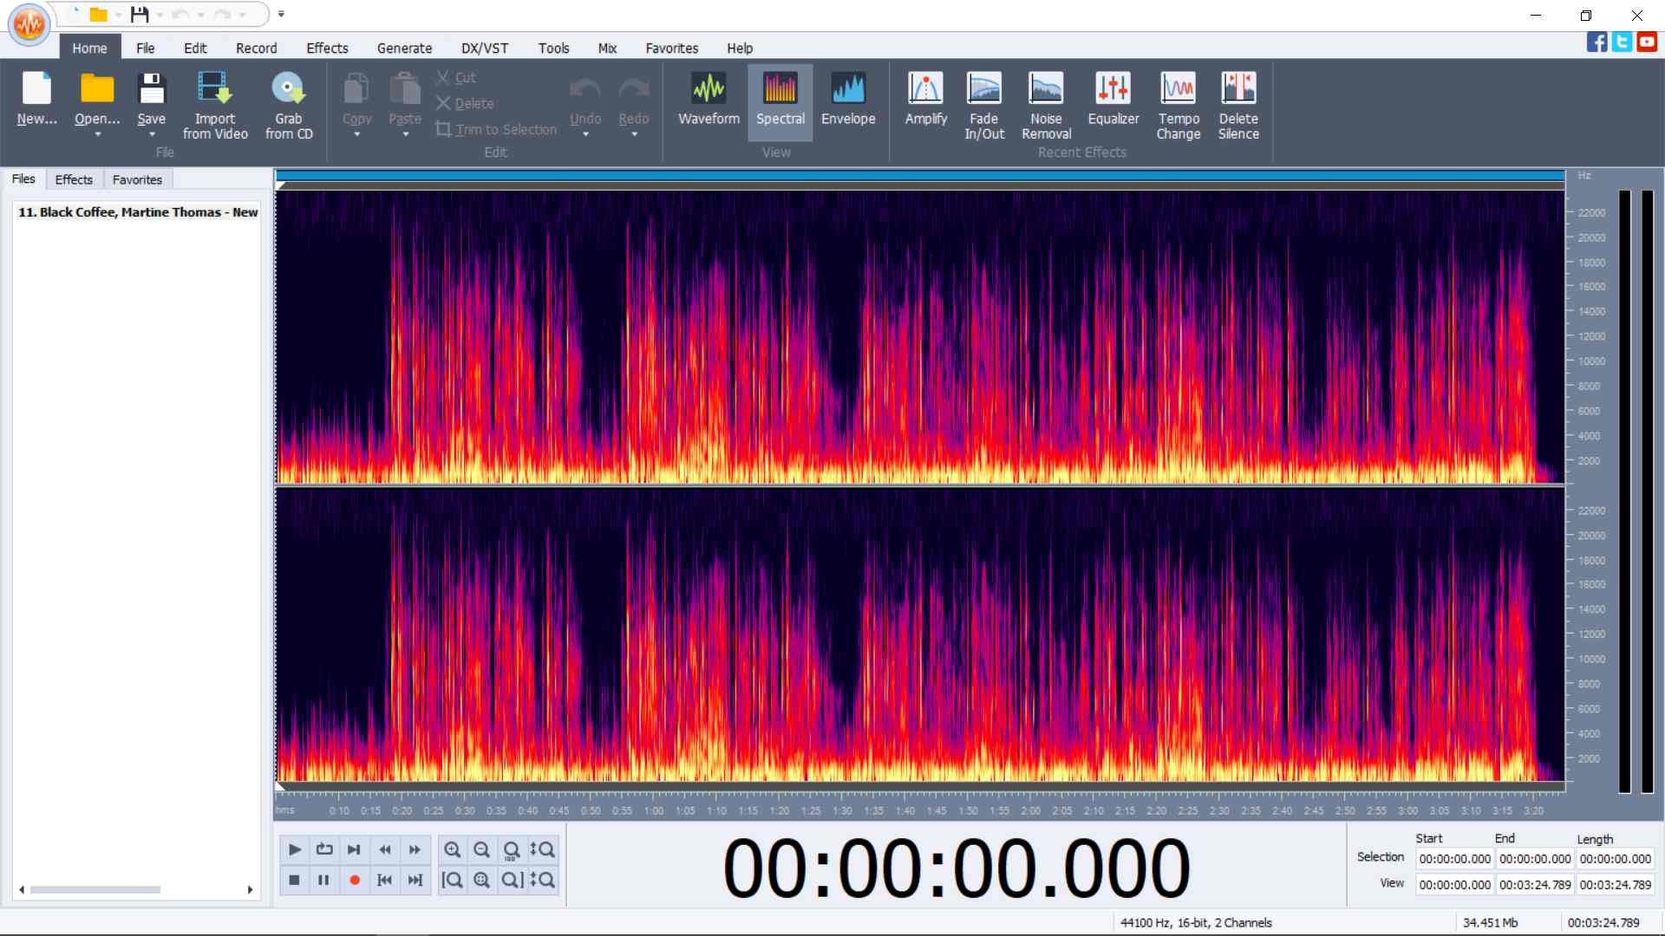Click Trim to Selection
The width and height of the screenshot is (1665, 936).
click(x=497, y=129)
